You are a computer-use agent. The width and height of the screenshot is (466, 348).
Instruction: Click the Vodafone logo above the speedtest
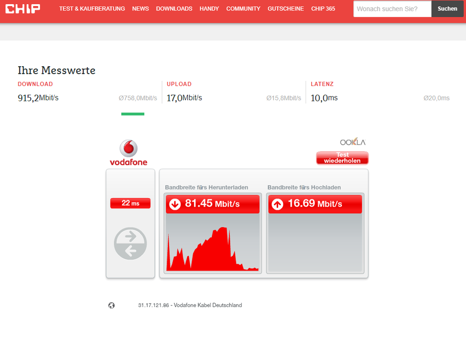coord(128,153)
